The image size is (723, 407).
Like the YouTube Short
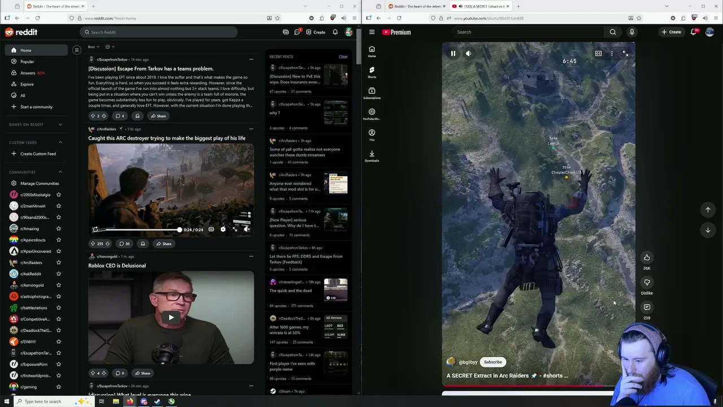tap(647, 258)
